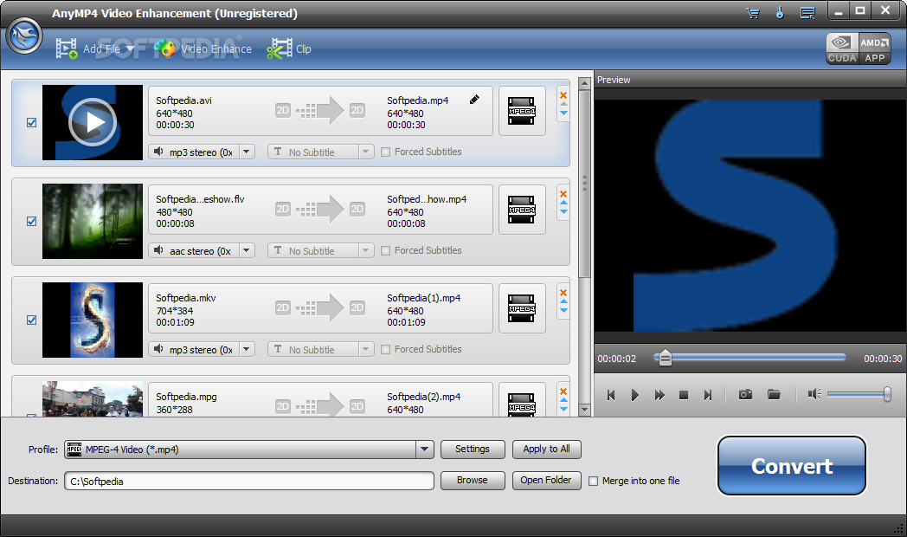The height and width of the screenshot is (537, 907).
Task: Remove Softpedia.mkv with orange X
Action: click(563, 293)
